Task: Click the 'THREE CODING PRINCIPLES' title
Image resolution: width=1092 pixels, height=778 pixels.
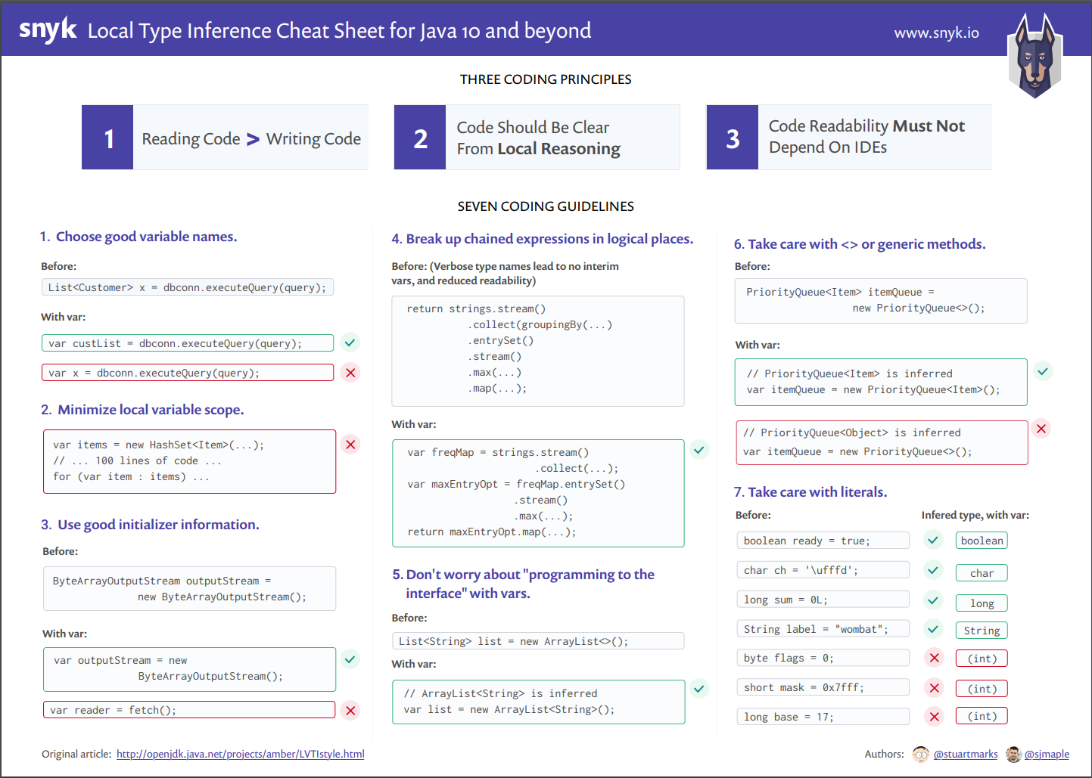Action: click(546, 79)
